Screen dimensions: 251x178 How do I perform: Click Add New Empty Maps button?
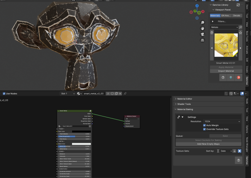(208, 144)
